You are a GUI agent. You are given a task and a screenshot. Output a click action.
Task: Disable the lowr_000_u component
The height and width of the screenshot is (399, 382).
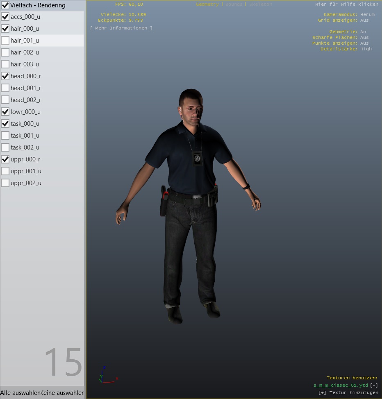(x=5, y=112)
